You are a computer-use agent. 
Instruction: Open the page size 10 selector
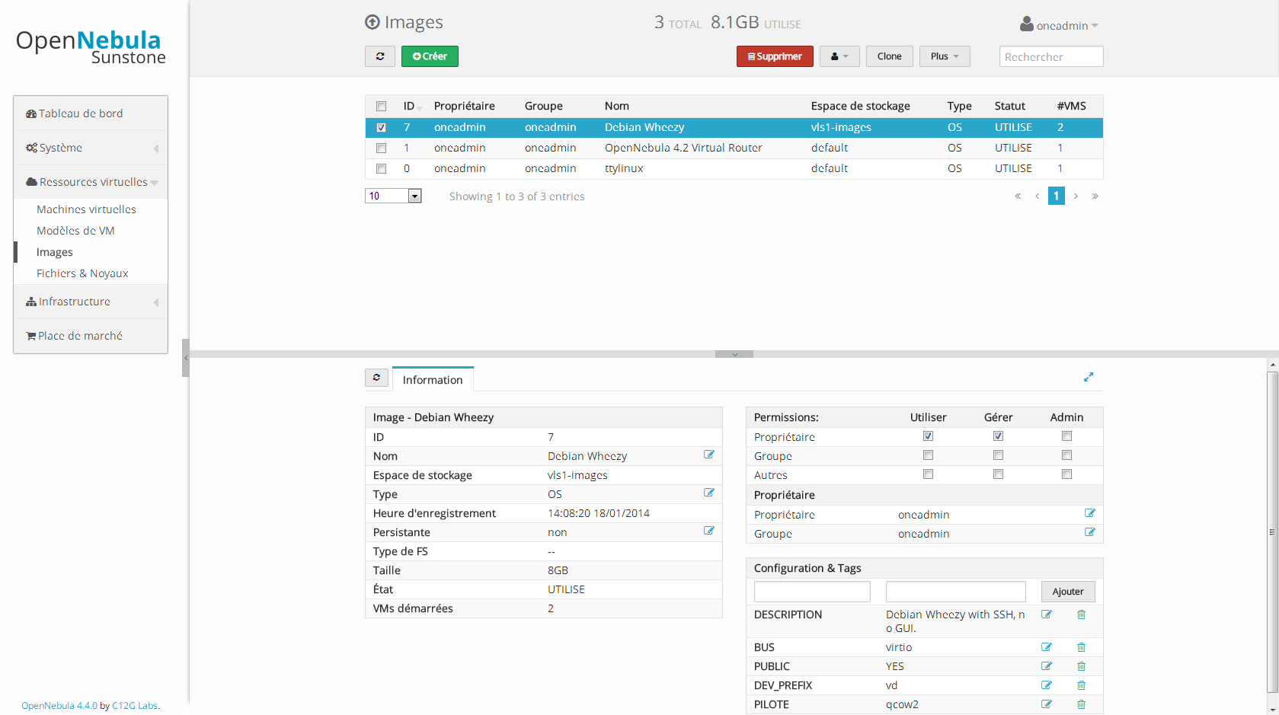pos(393,196)
